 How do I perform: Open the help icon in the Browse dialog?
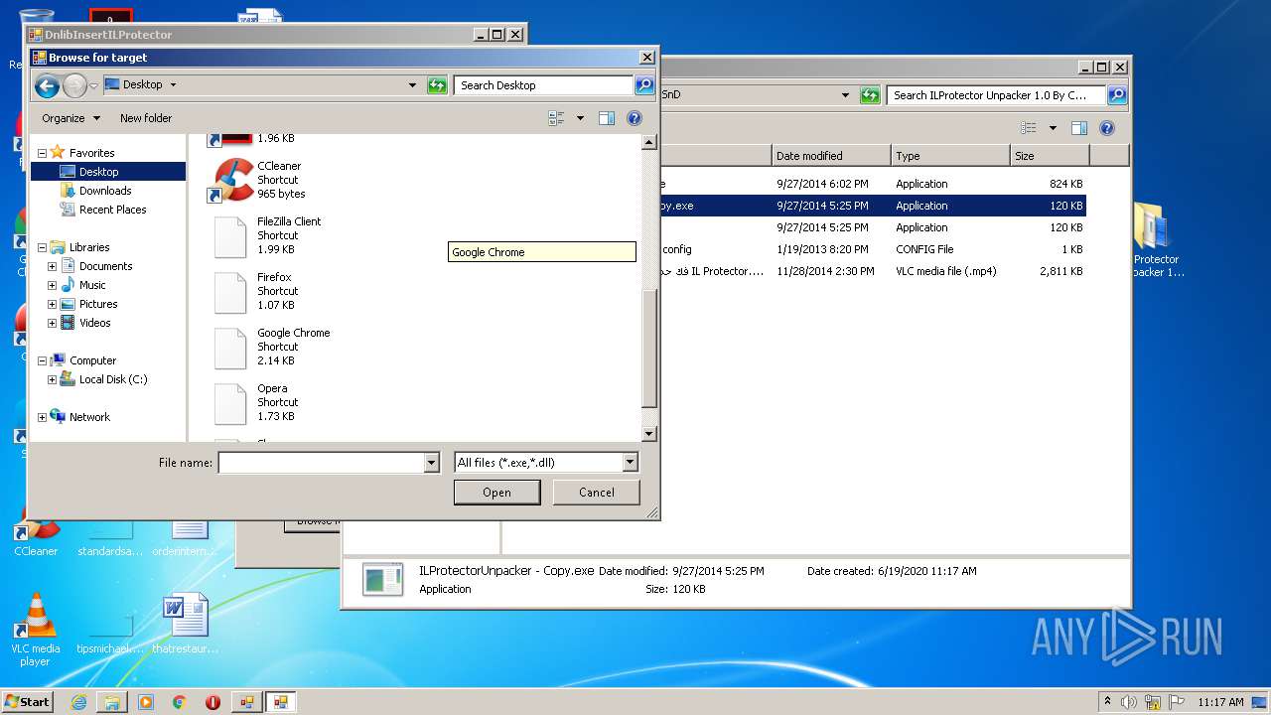click(x=635, y=118)
